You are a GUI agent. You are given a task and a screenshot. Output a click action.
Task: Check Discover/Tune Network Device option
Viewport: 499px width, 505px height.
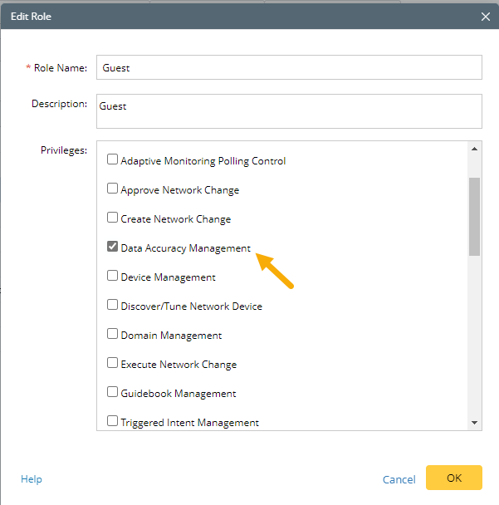click(112, 306)
